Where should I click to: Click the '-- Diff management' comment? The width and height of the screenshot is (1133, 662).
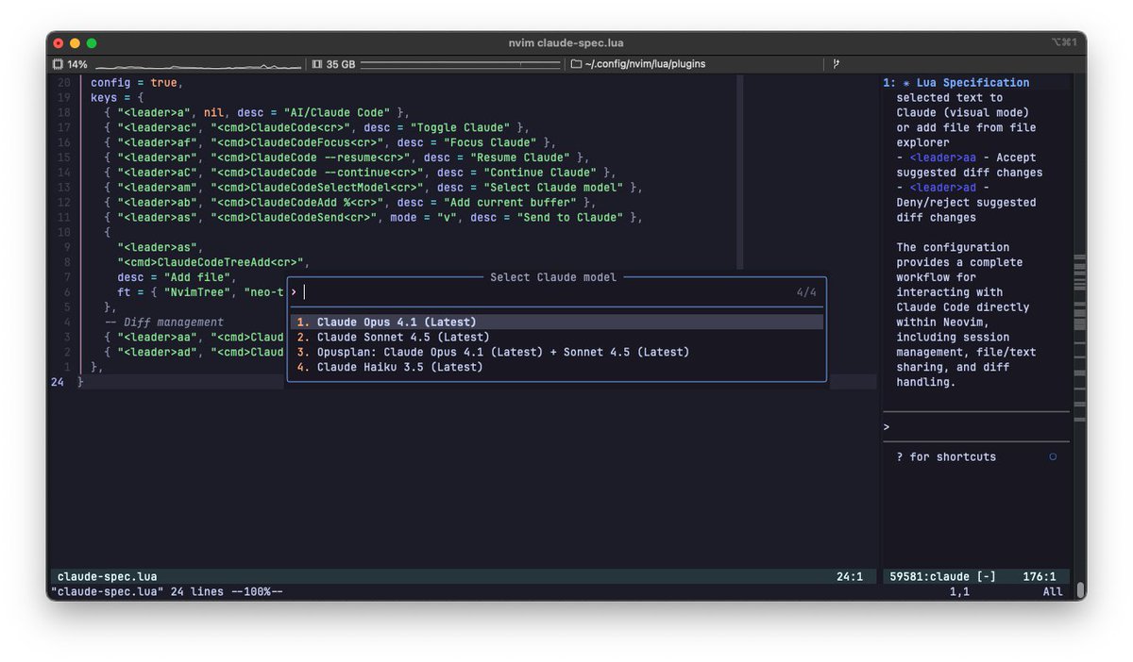(x=164, y=322)
